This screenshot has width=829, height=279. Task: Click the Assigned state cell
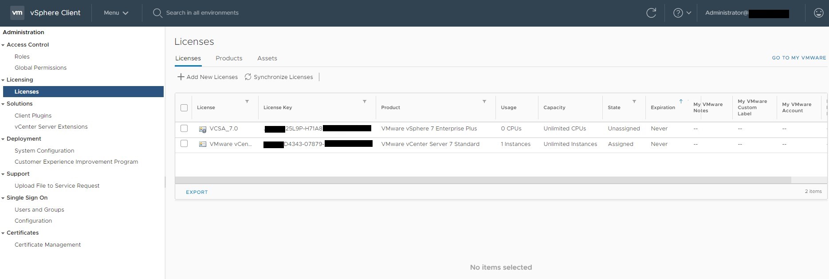[621, 144]
